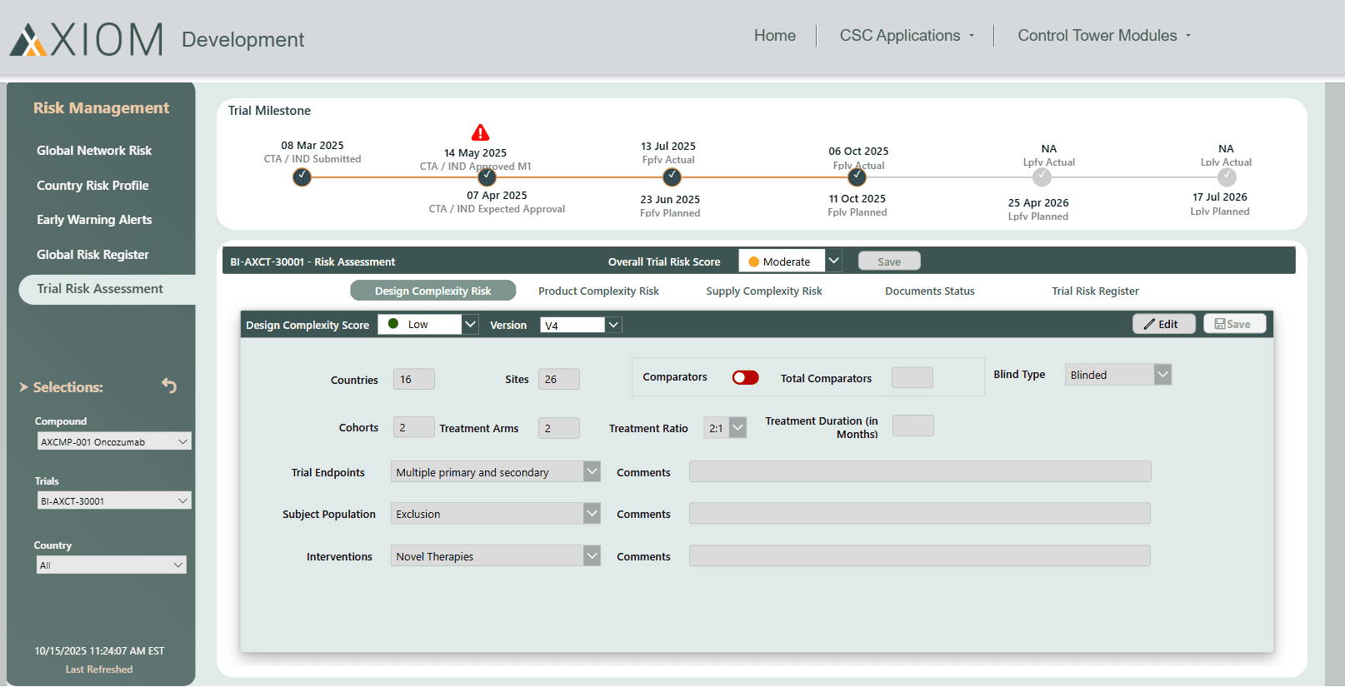This screenshot has width=1345, height=687.
Task: Click the Fplv Actual milestone checkmark
Action: coord(857,177)
